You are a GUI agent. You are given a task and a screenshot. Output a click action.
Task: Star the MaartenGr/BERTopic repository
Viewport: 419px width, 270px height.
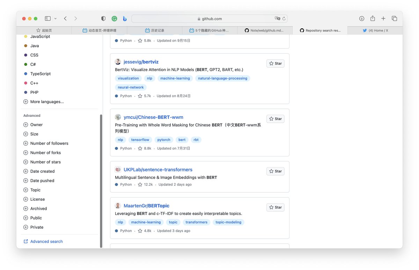(275, 207)
